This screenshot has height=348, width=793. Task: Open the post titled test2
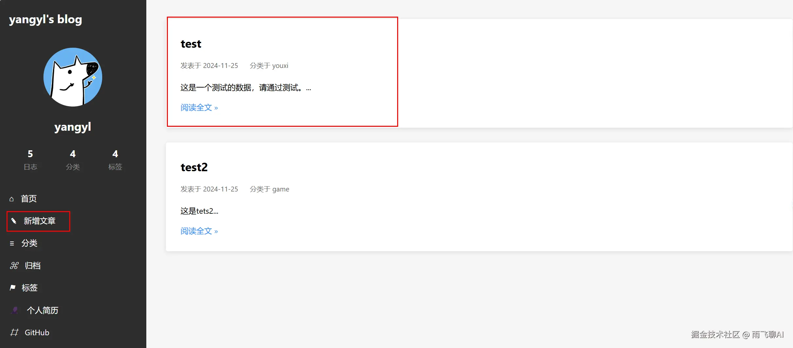(x=194, y=168)
